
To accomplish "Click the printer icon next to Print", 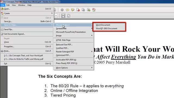I will (x=2, y=51).
